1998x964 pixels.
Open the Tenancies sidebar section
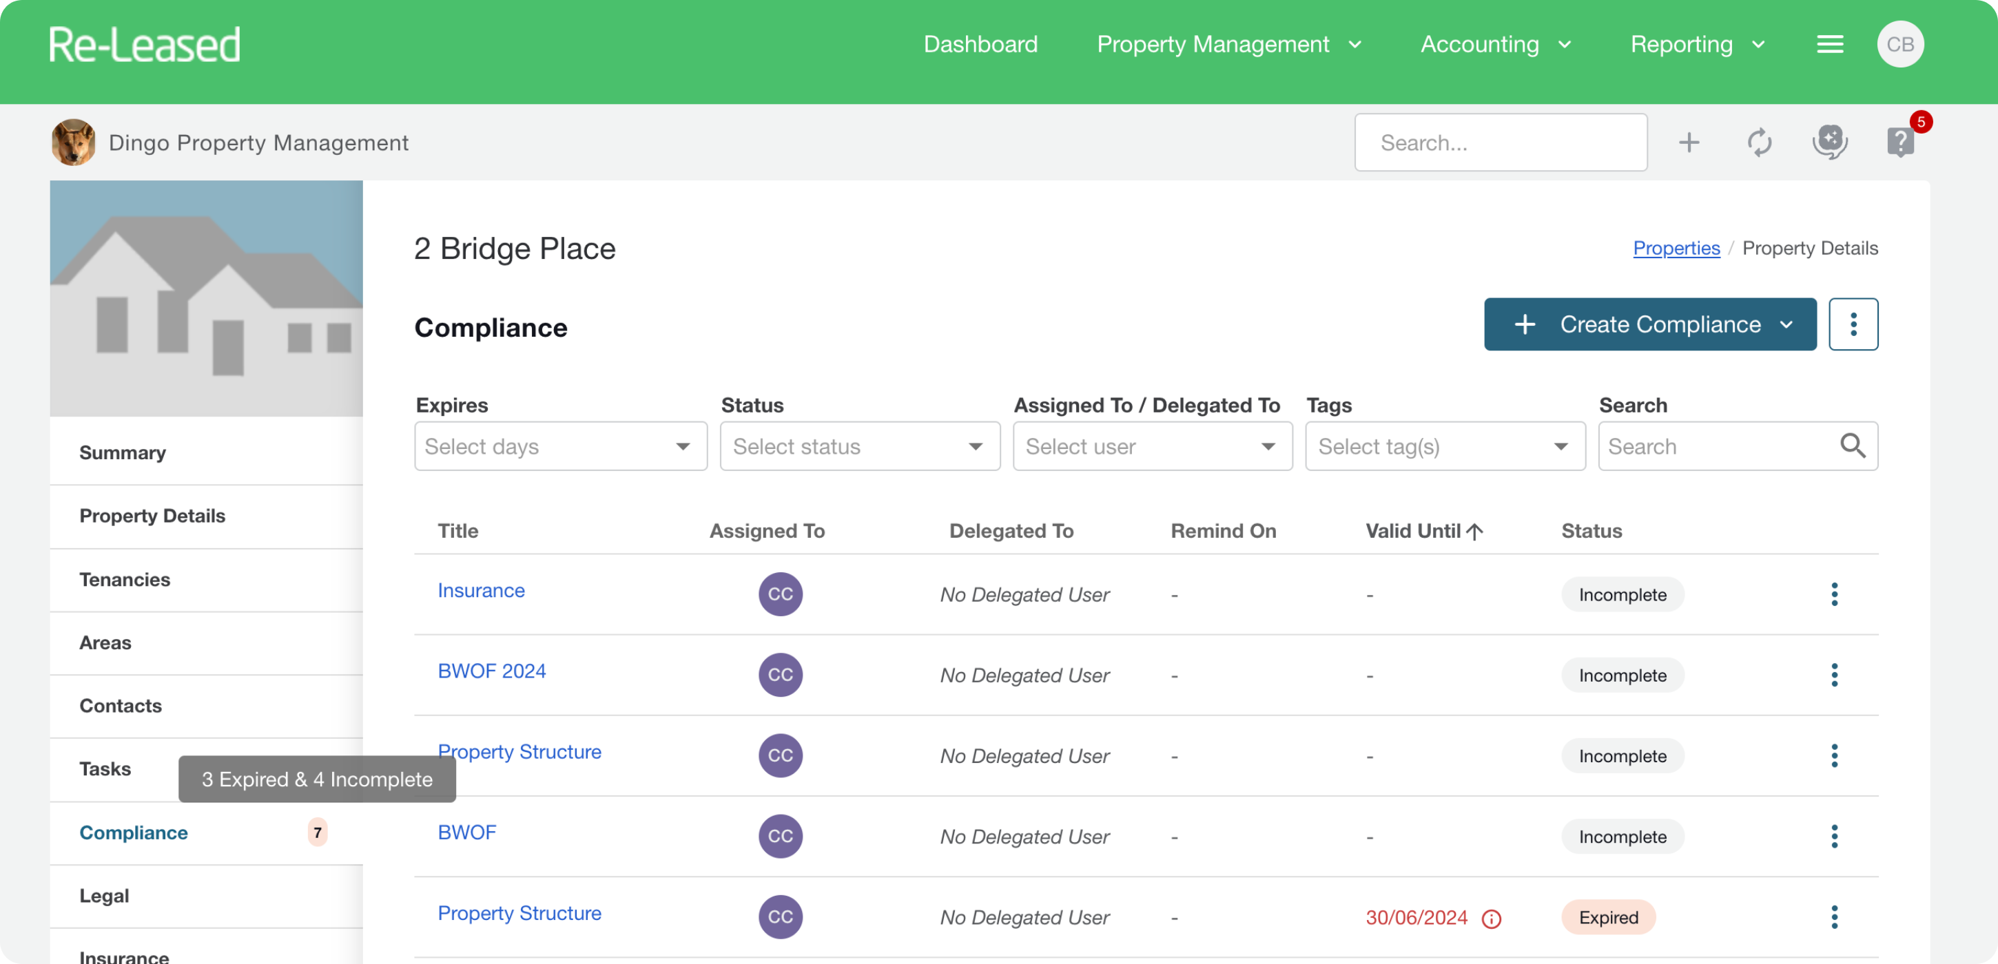click(x=206, y=580)
